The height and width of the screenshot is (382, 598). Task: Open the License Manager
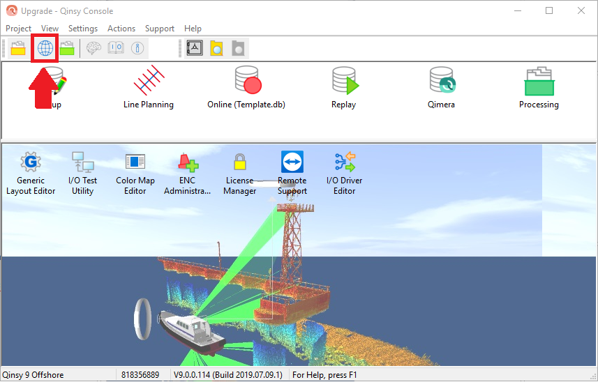point(239,173)
